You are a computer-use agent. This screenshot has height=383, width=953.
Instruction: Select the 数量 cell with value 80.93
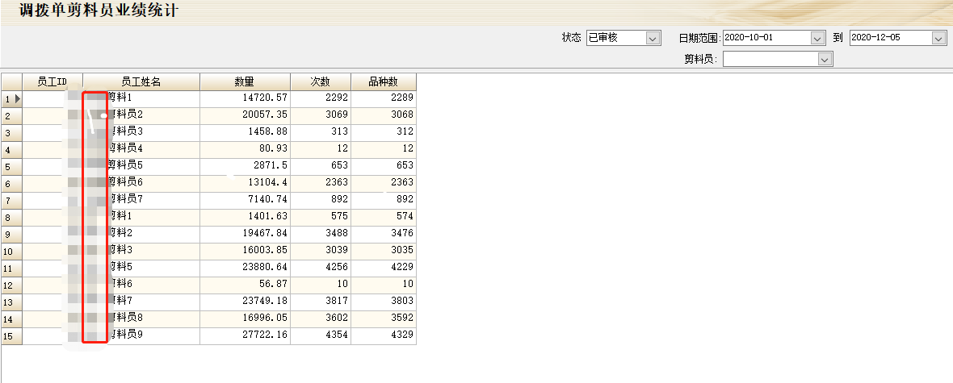click(245, 149)
